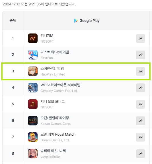Select publisher HaoPlay Limited

pos(53,74)
